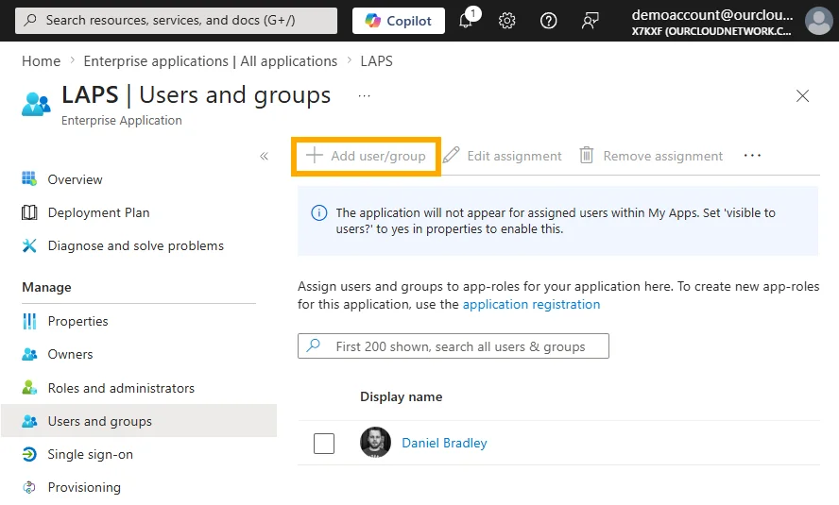Screen dimensions: 839x505
Task: Open the help question mark icon
Action: (x=548, y=21)
